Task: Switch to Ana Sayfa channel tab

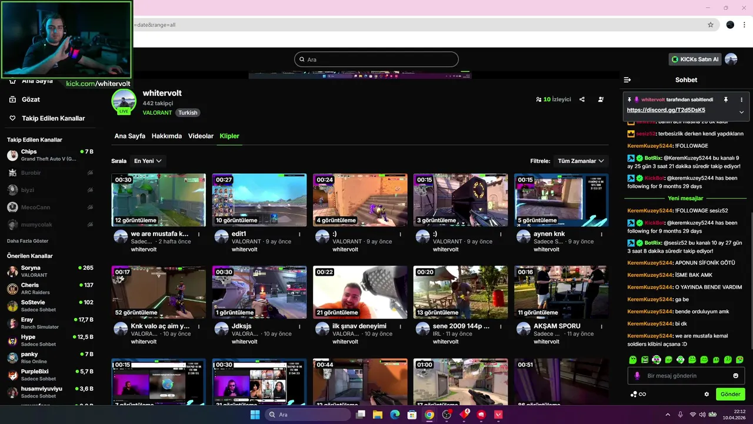Action: [129, 136]
